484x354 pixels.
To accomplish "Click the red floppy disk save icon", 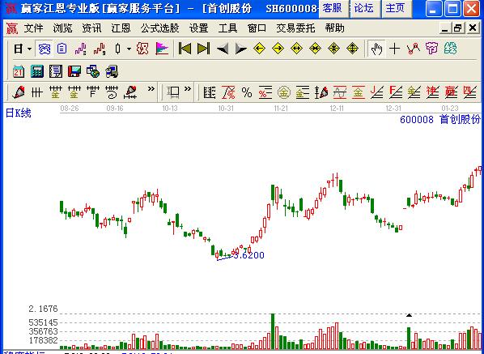I will [x=74, y=71].
